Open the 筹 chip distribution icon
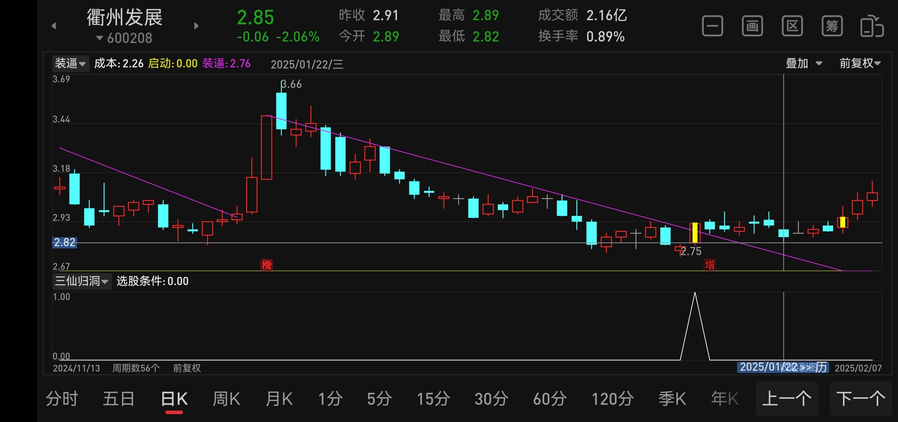Screen dimensions: 898x422 pyautogui.click(x=832, y=26)
